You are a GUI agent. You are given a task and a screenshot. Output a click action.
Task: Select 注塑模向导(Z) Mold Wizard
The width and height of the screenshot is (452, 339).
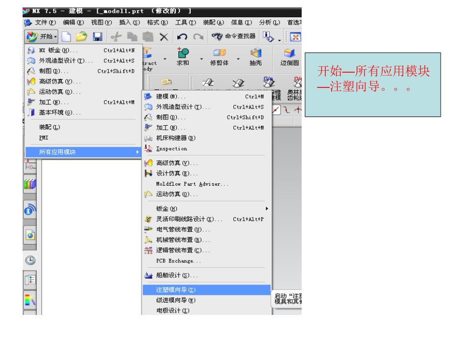[x=207, y=290]
